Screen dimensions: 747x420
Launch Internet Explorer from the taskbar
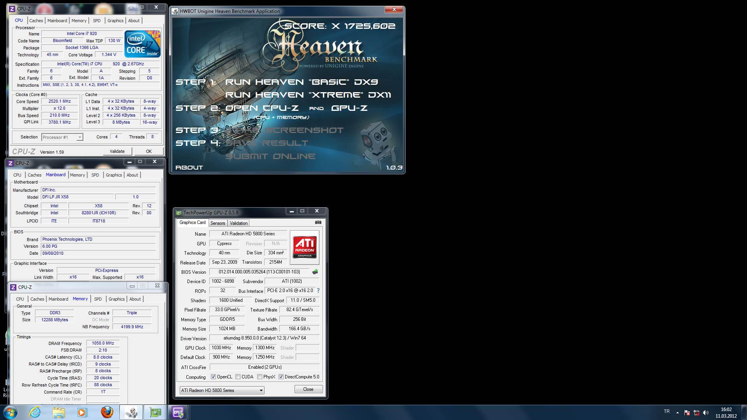35,412
